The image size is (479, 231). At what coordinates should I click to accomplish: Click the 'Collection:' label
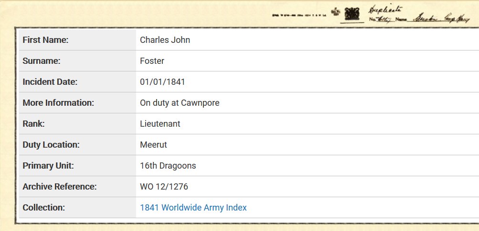click(43, 208)
